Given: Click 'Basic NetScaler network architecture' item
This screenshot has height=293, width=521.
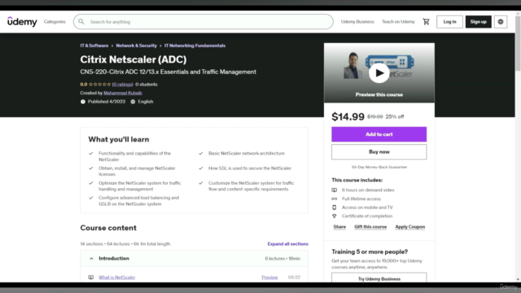Looking at the screenshot, I should click(246, 154).
